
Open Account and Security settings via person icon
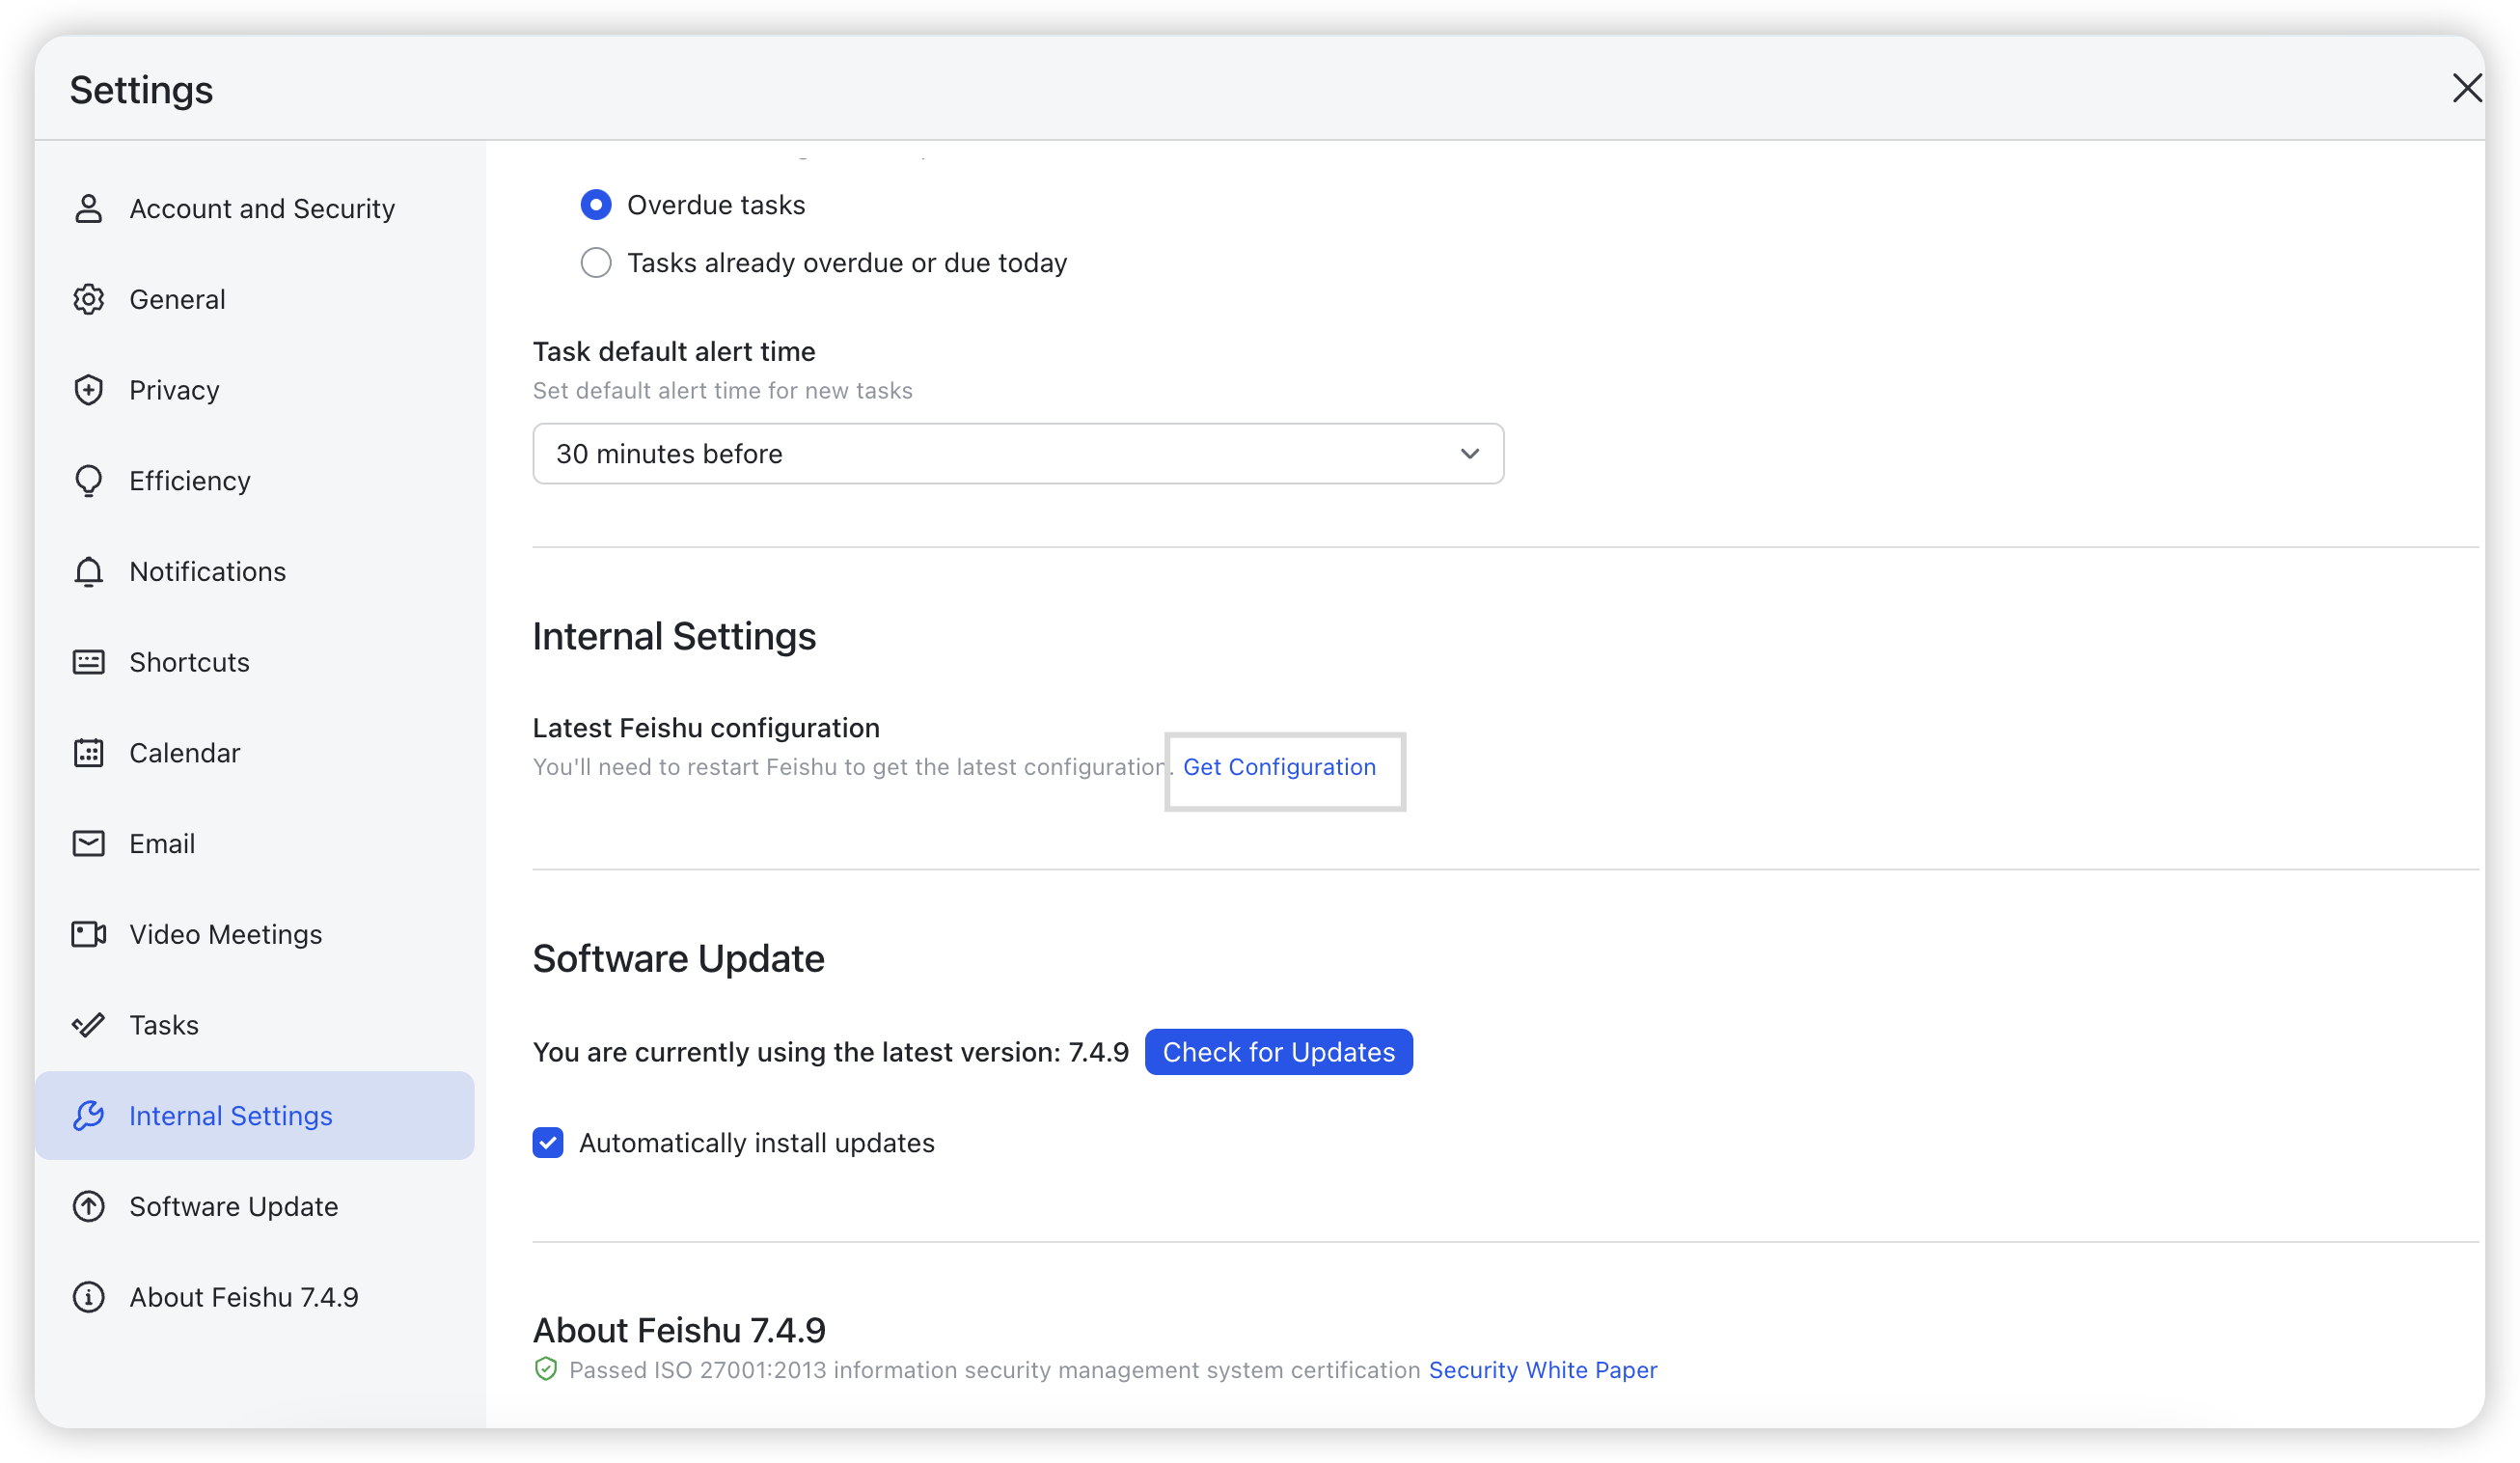[89, 208]
